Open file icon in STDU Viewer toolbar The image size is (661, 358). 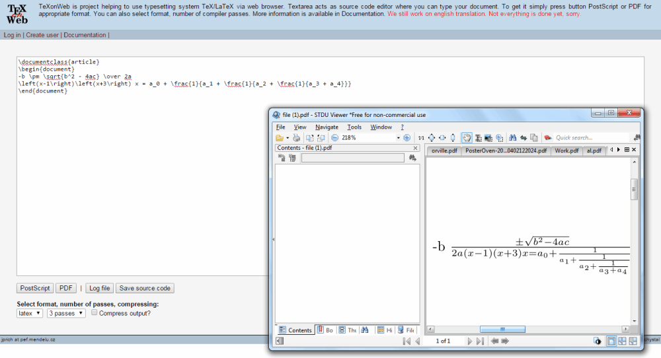click(280, 138)
